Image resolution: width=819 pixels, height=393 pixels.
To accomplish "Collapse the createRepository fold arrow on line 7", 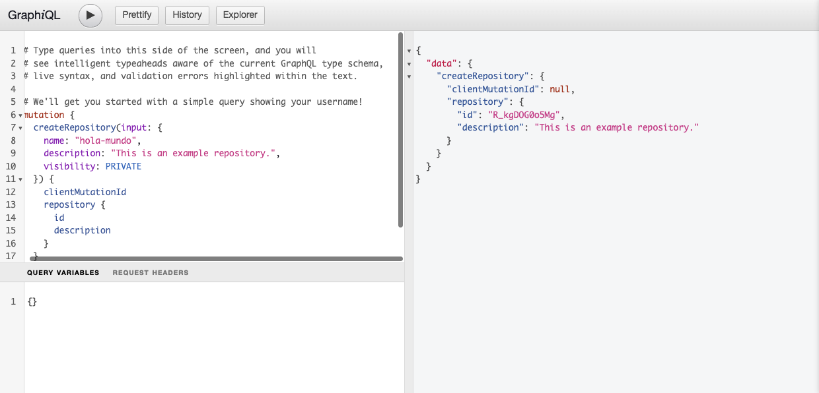I will point(20,128).
